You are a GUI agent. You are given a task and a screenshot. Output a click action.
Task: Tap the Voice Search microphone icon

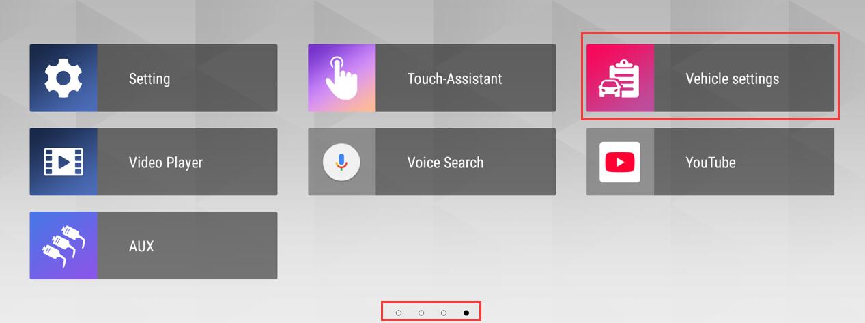click(341, 162)
